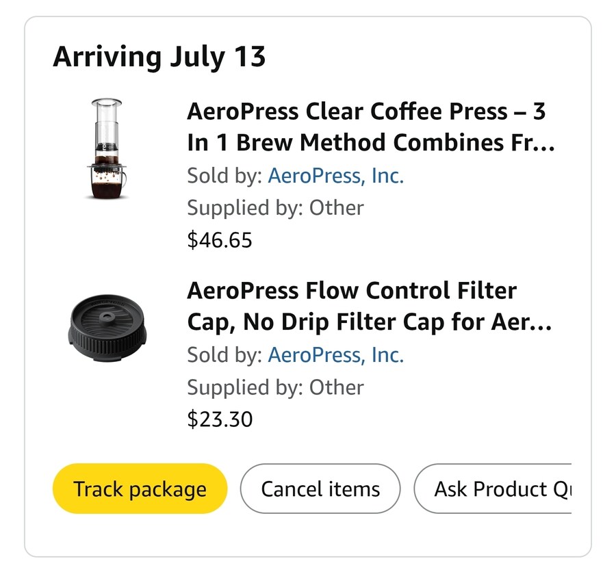Select the Cancel items button
The height and width of the screenshot is (572, 616).
click(320, 489)
